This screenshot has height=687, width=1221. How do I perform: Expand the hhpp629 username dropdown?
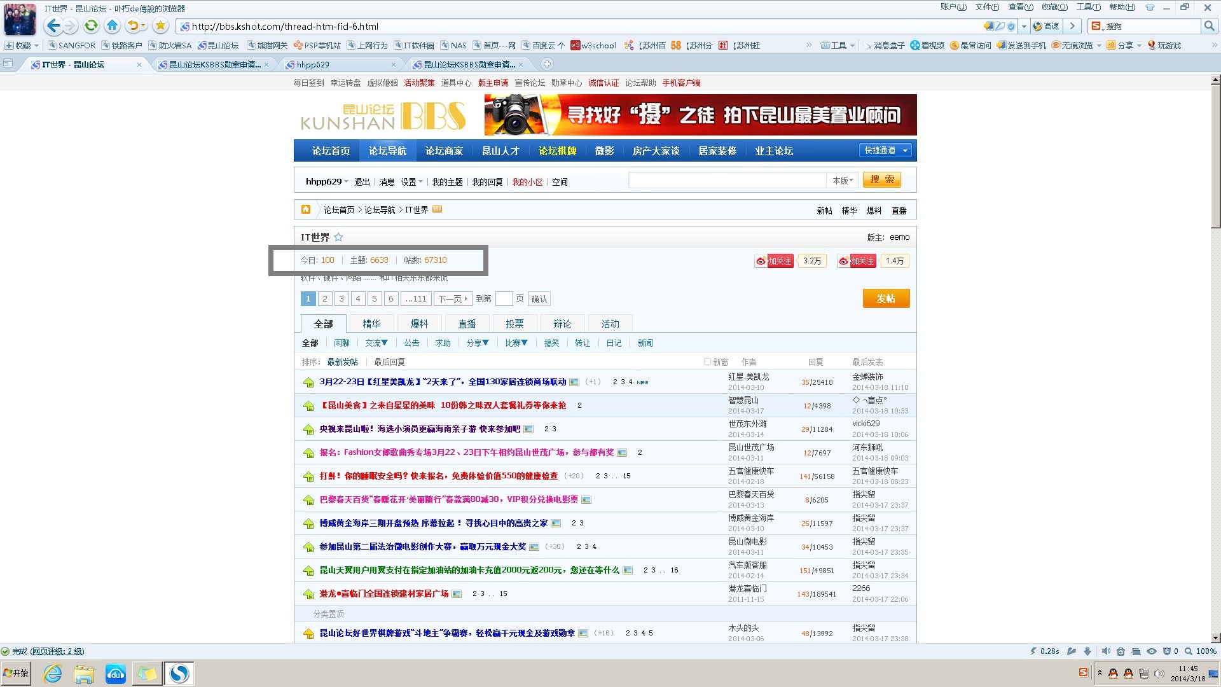[327, 182]
